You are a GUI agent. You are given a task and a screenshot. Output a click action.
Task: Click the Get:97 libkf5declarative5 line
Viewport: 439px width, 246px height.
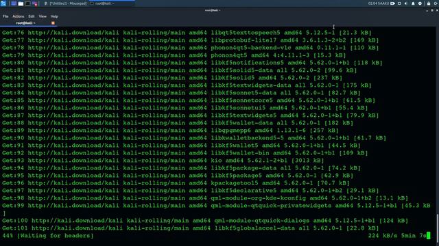(x=191, y=191)
